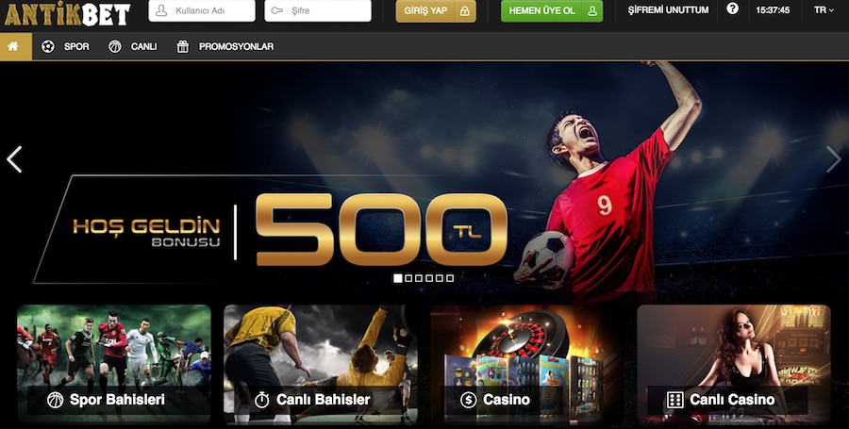The width and height of the screenshot is (849, 429).
Task: Click the user icon on HEMEN ÜYE OL
Action: (592, 10)
